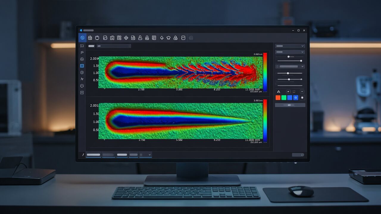381x214 pixels.
Task: Toggle the circular radio button after the swatches
Action: 302,97
